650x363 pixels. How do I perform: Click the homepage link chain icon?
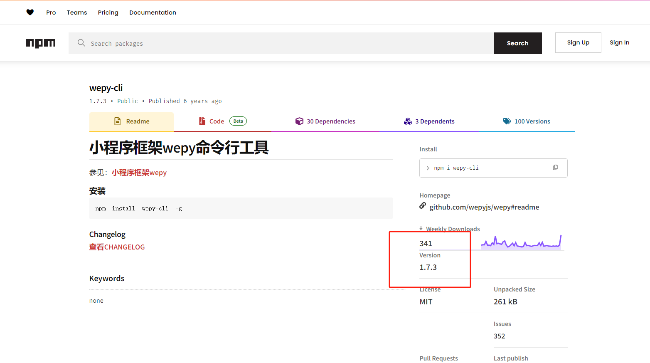423,206
